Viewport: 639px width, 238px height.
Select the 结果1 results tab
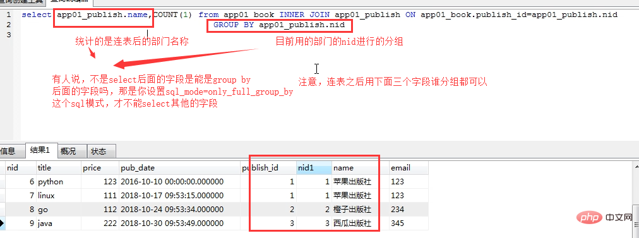[40, 150]
